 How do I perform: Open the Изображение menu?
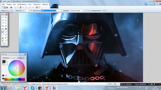[x=22, y=4]
